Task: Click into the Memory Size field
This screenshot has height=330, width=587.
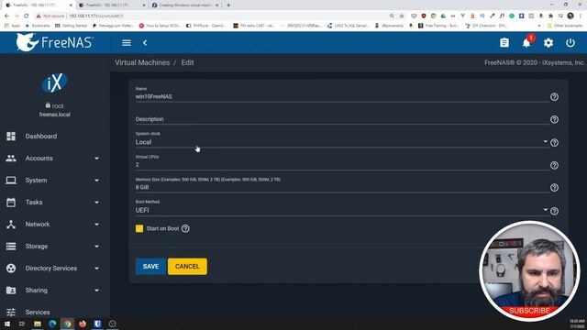Action: (342, 187)
